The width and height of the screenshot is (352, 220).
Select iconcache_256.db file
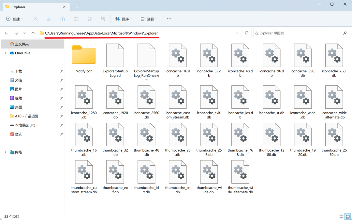pos(303,61)
